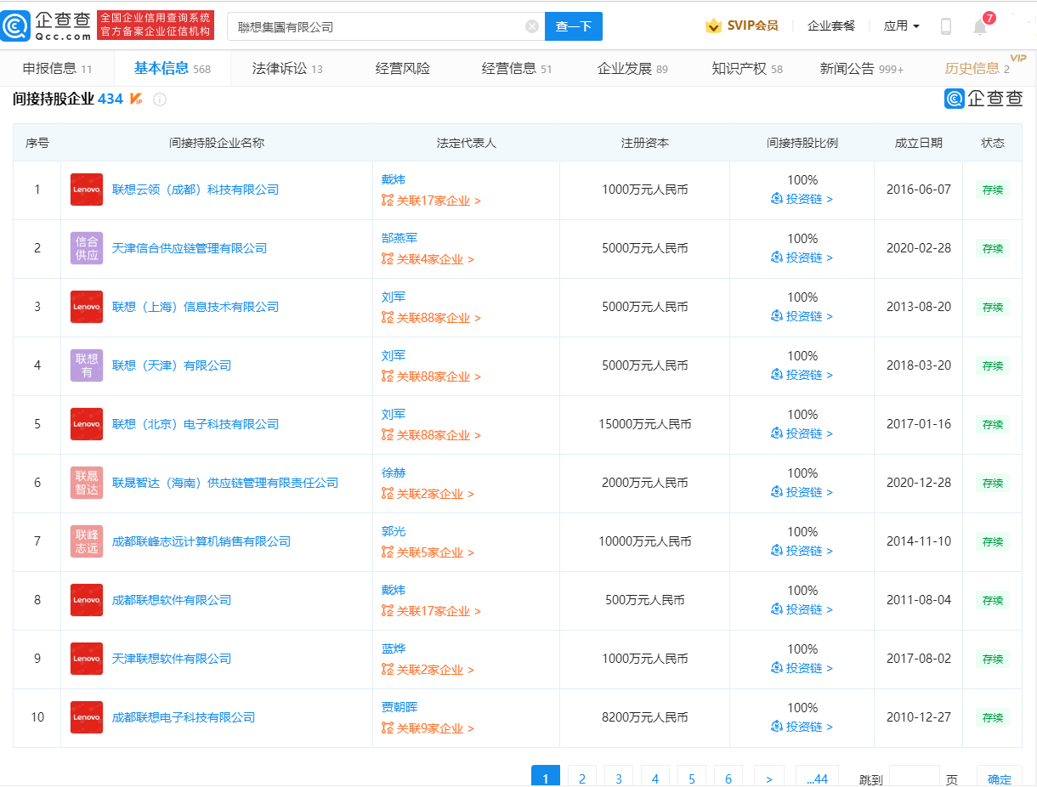The width and height of the screenshot is (1037, 787).
Task: Click the 跳到 page number input
Action: coord(914,777)
